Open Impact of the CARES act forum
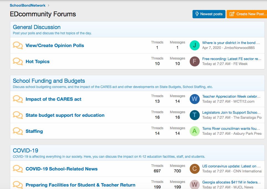The image size is (267, 189). pos(53,99)
